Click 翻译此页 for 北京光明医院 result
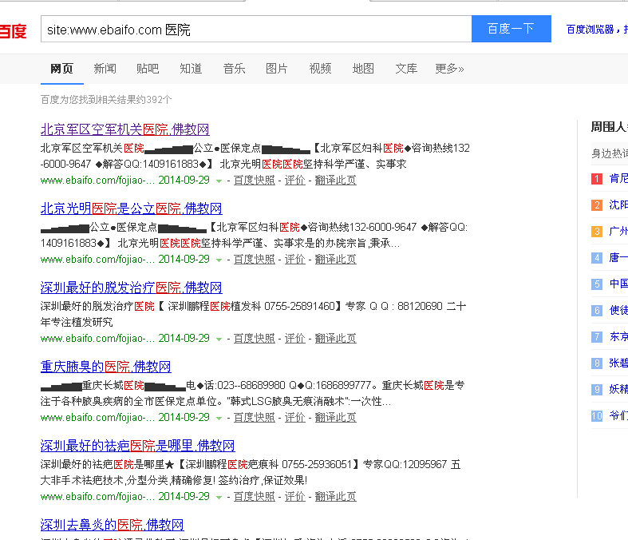Screen dimensions: 628x540 [336, 260]
